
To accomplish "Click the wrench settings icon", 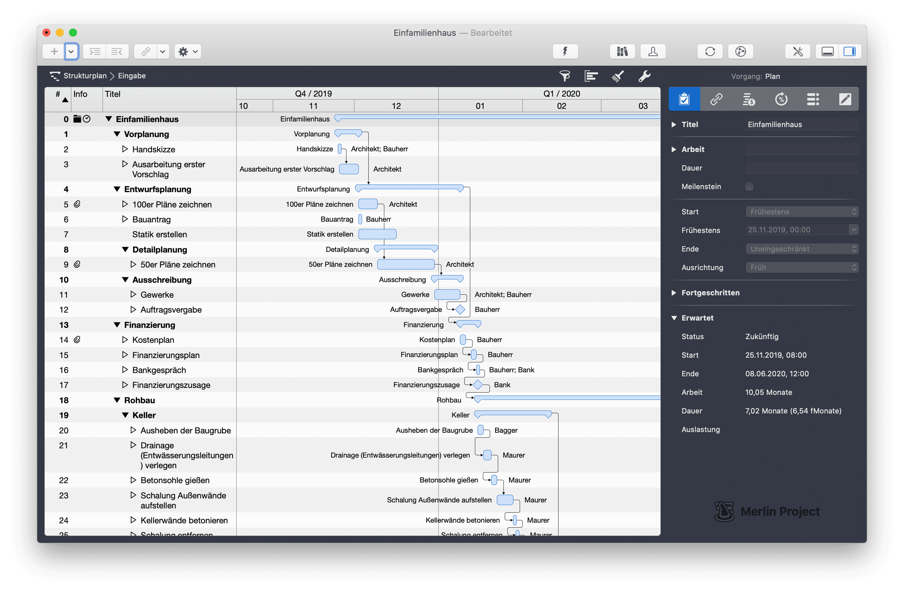I will click(644, 76).
